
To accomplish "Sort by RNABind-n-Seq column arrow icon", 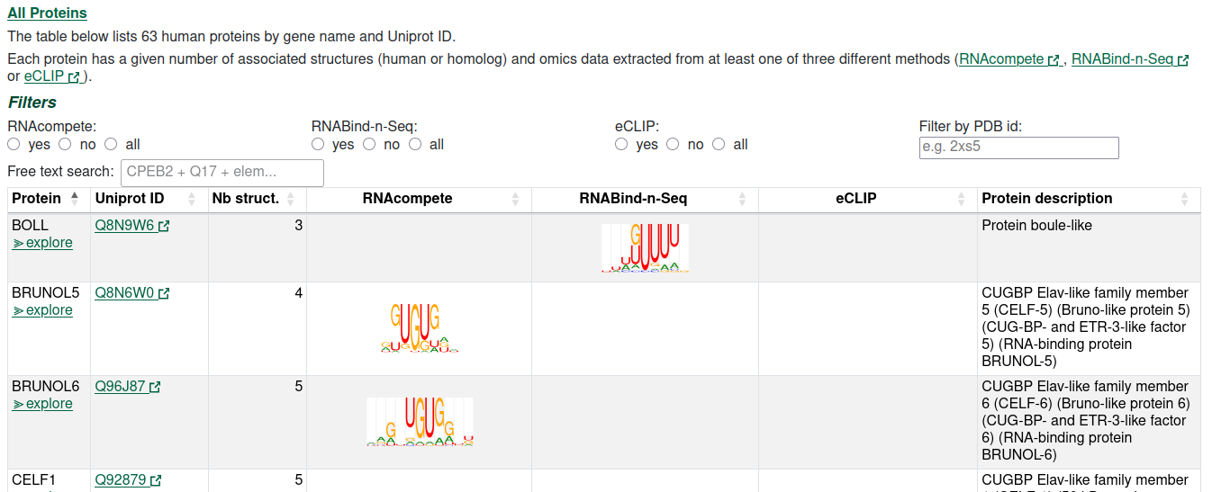I will pos(742,199).
